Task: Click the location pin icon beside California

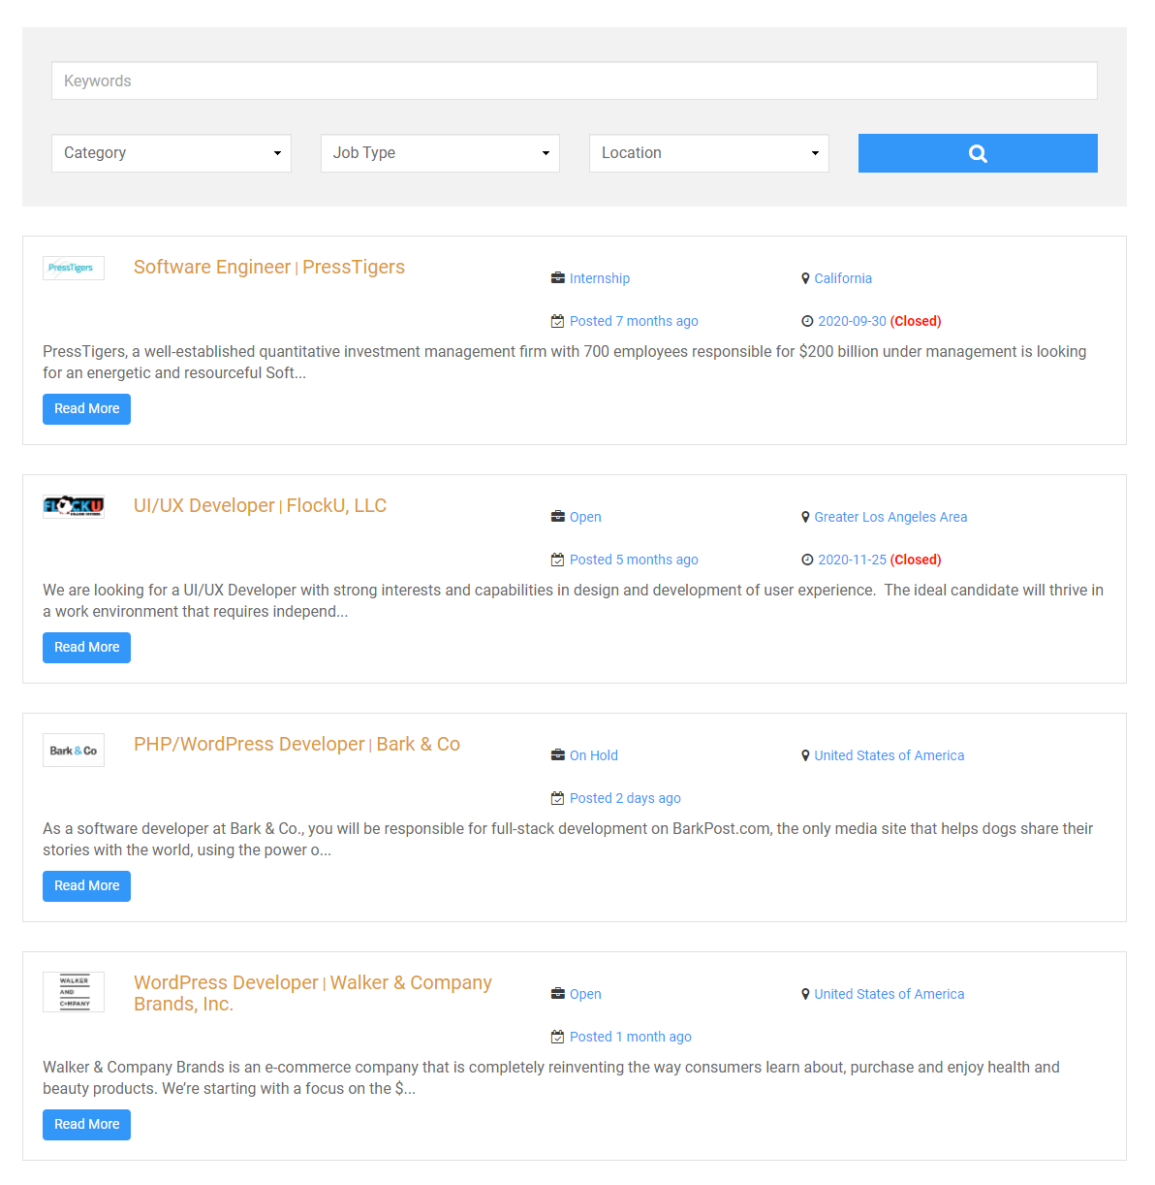Action: click(x=805, y=278)
